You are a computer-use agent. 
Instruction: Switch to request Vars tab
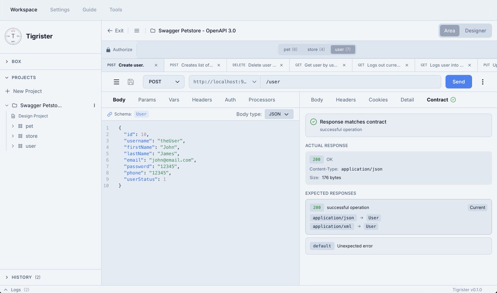coord(174,100)
